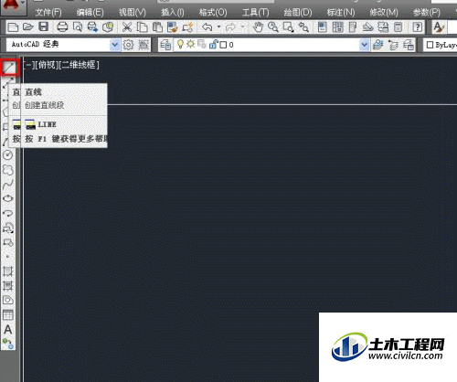Screen dimensions: 457x382
Task: Open the 修改(M) menu
Action: click(x=384, y=13)
